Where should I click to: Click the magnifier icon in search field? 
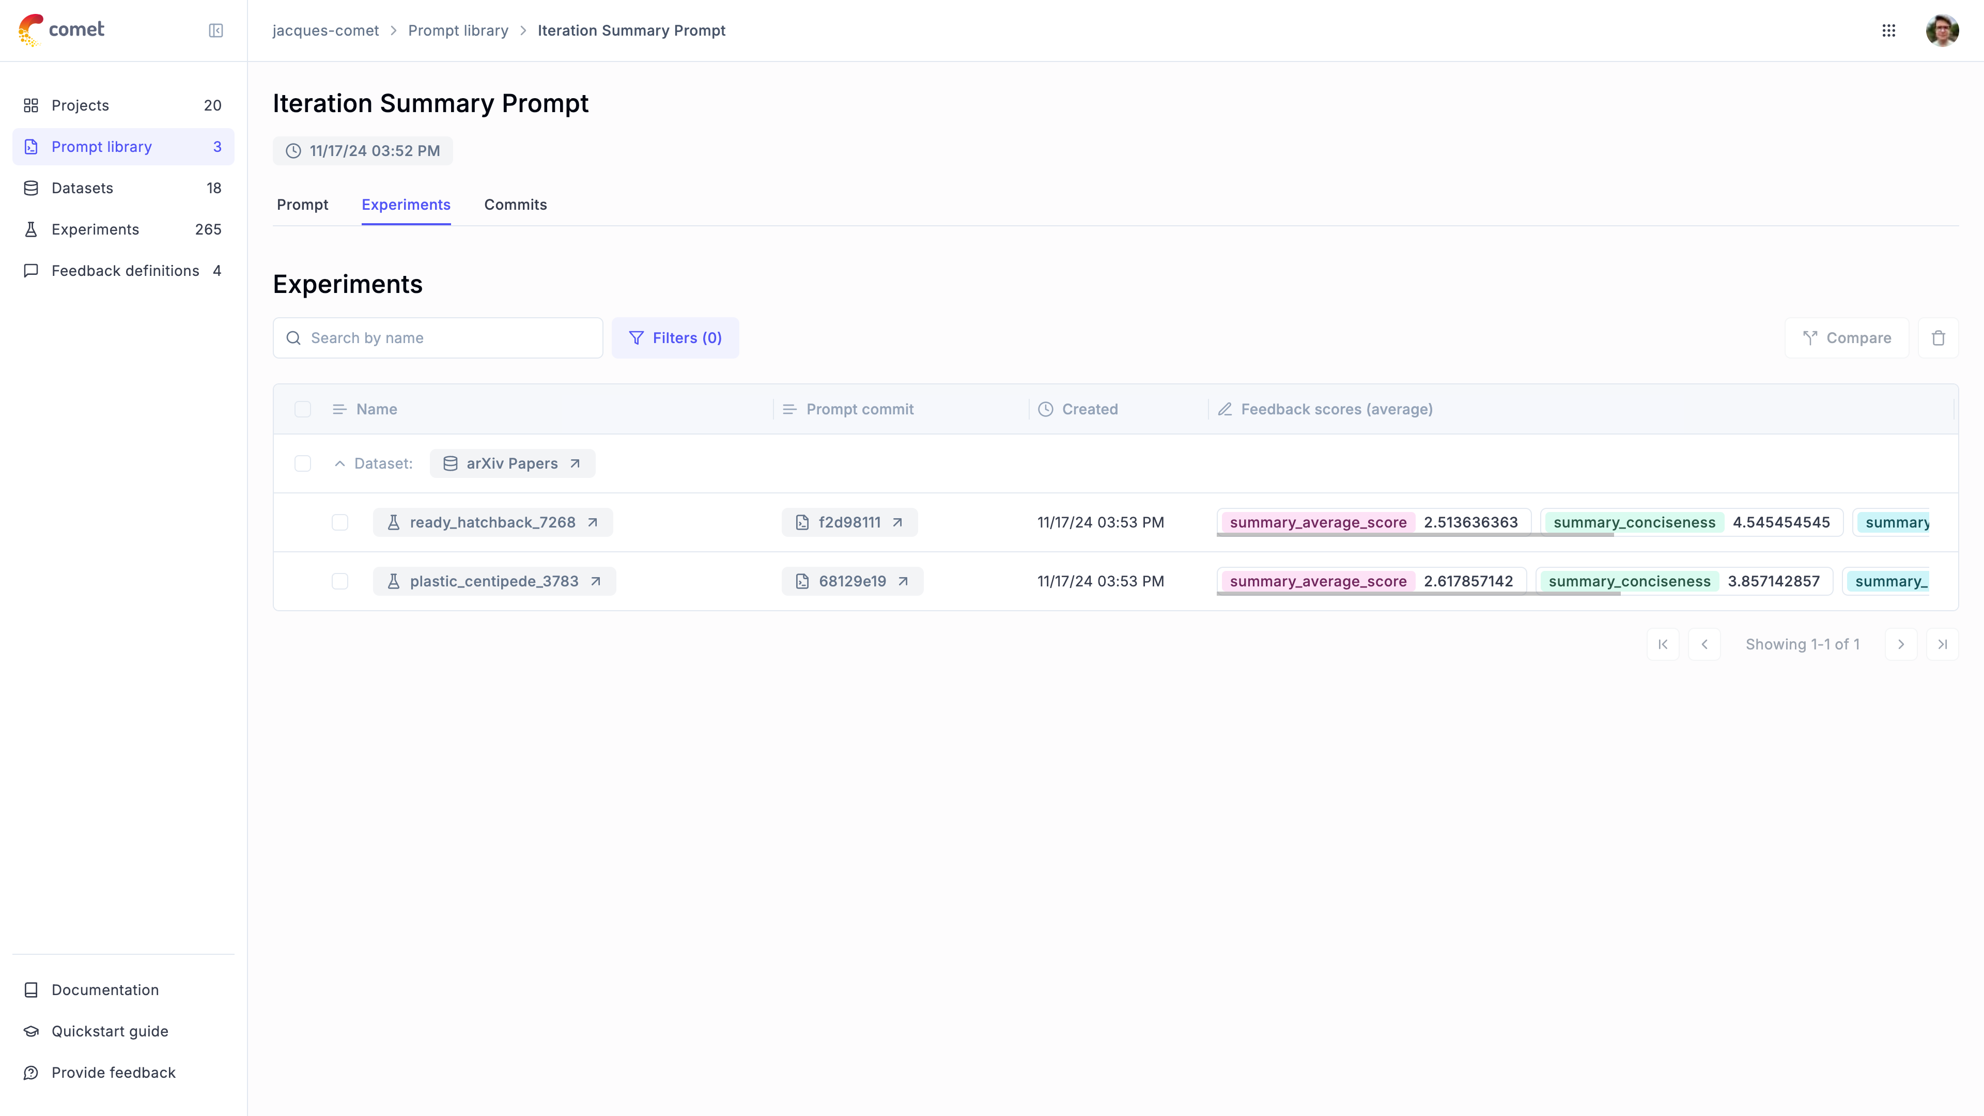(x=293, y=338)
